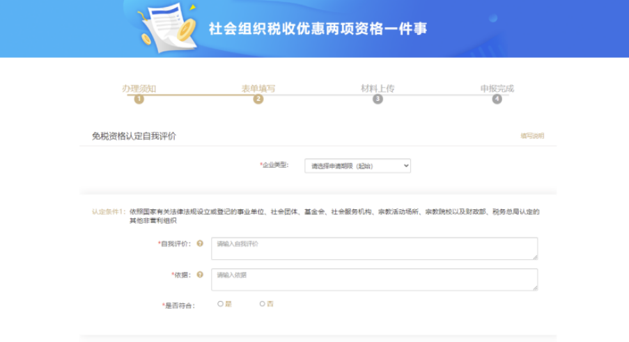Click the document and coins banner icon
629x342 pixels.
pyautogui.click(x=167, y=28)
